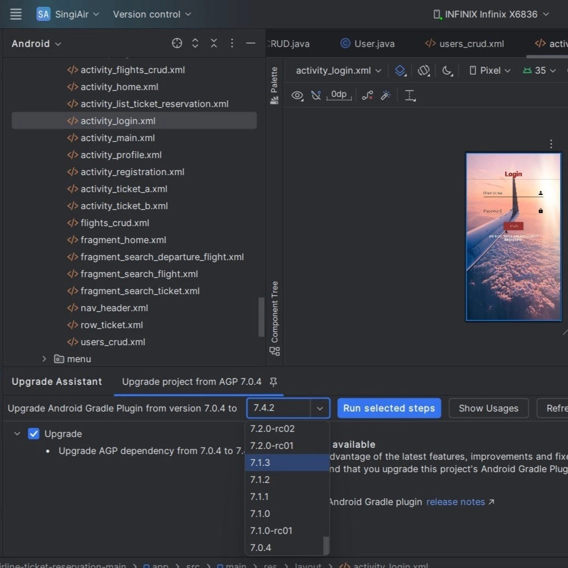Viewport: 568px width, 568px height.
Task: Click the magic wand infer constraints icon
Action: coord(385,95)
